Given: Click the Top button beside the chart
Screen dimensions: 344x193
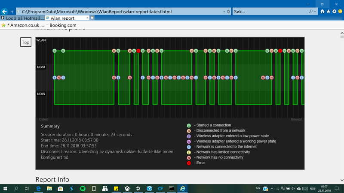Looking at the screenshot, I should pyautogui.click(x=26, y=42).
